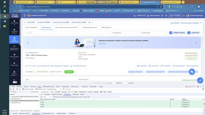Click 'Добавить вакансию' button
This screenshot has width=205, height=115.
[x=177, y=33]
